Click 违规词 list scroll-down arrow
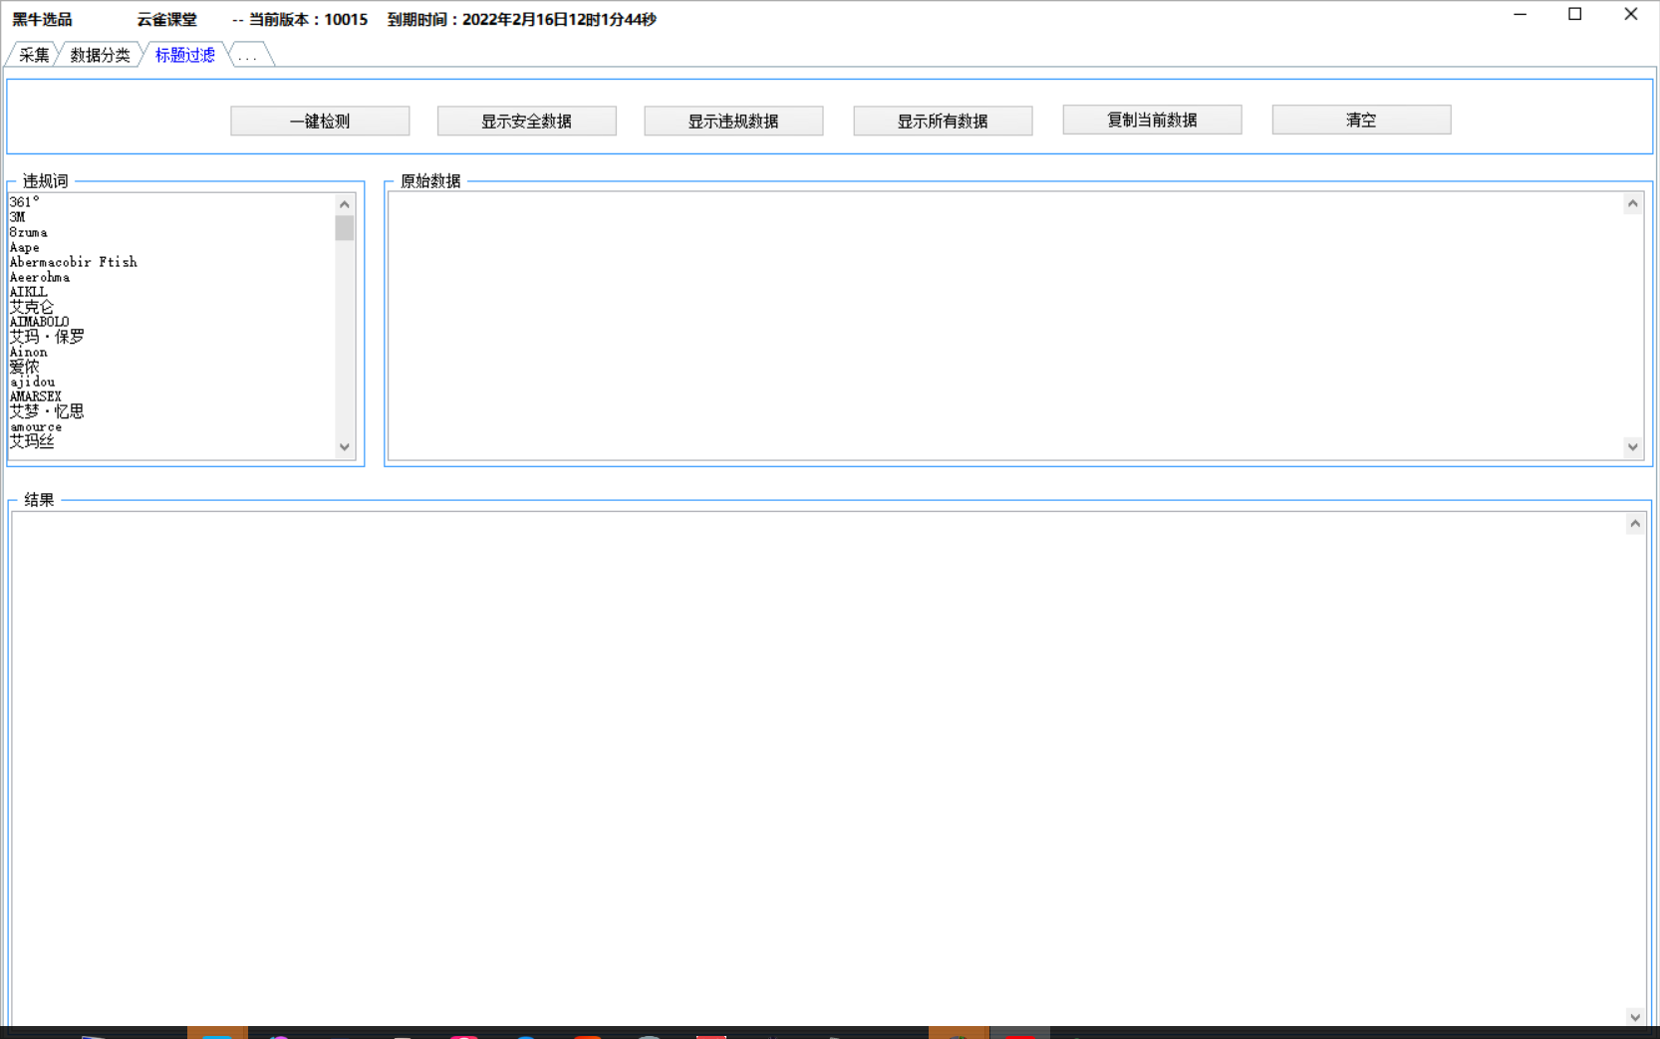This screenshot has width=1660, height=1039. pos(345,447)
